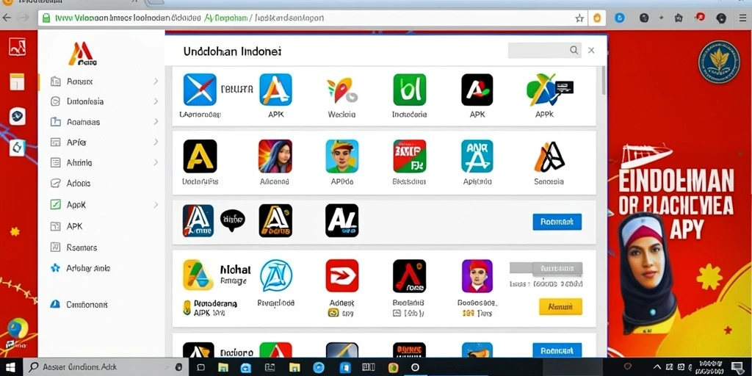
Task: Select Aoaindas in the sidebar menu
Action: [x=83, y=122]
